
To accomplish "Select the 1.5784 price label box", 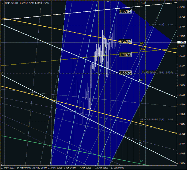I will [125, 11].
